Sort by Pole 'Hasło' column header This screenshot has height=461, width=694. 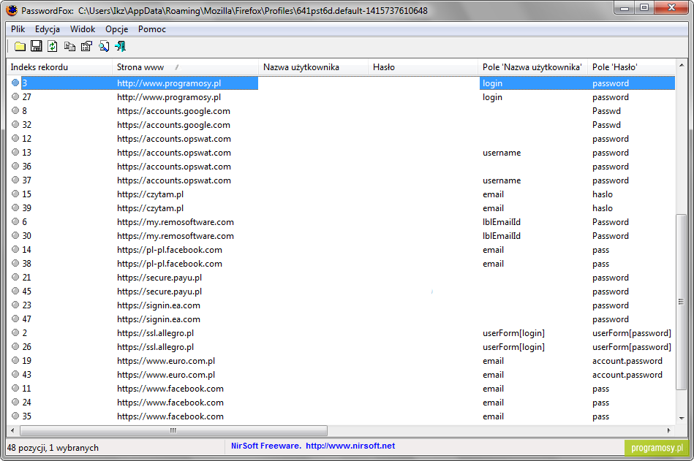click(632, 67)
